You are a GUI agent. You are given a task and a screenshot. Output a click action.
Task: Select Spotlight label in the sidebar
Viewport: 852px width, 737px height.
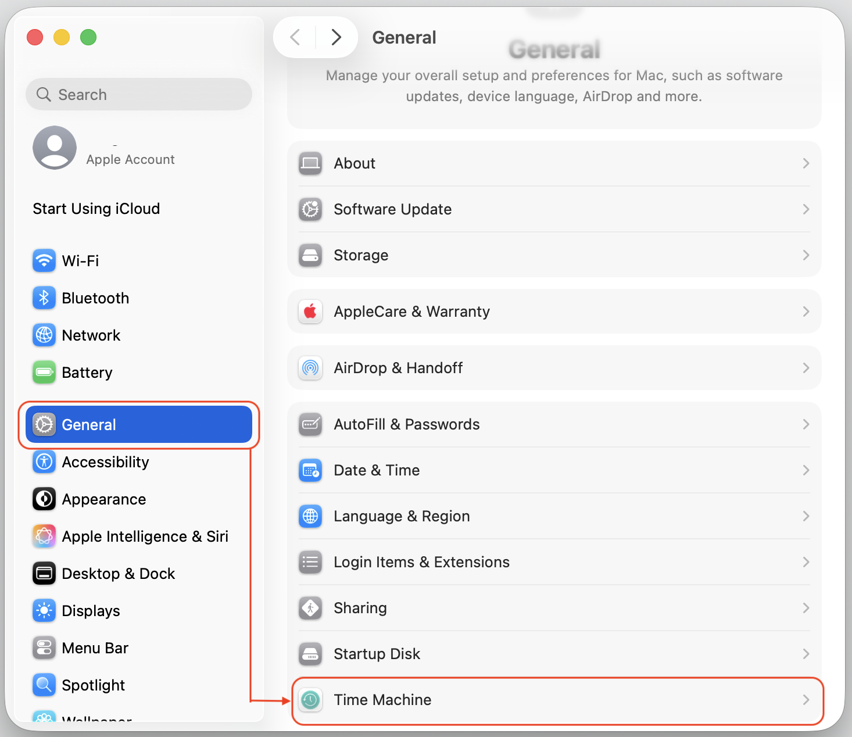(93, 685)
